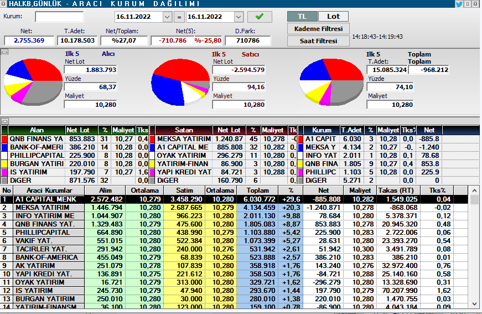The height and width of the screenshot is (314, 482).
Task: Select the A1 CAPITAL MENK row
Action: pos(234,199)
